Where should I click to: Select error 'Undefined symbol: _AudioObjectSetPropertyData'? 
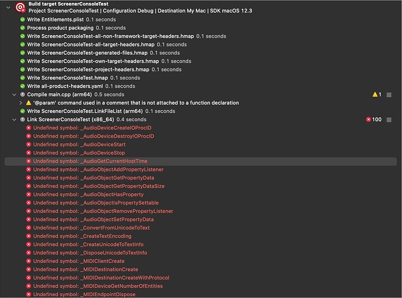pyautogui.click(x=94, y=219)
